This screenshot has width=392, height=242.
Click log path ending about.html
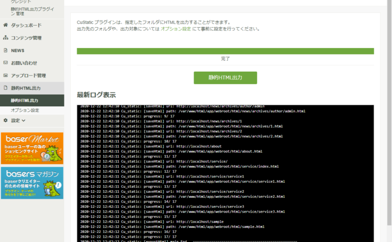(220, 151)
